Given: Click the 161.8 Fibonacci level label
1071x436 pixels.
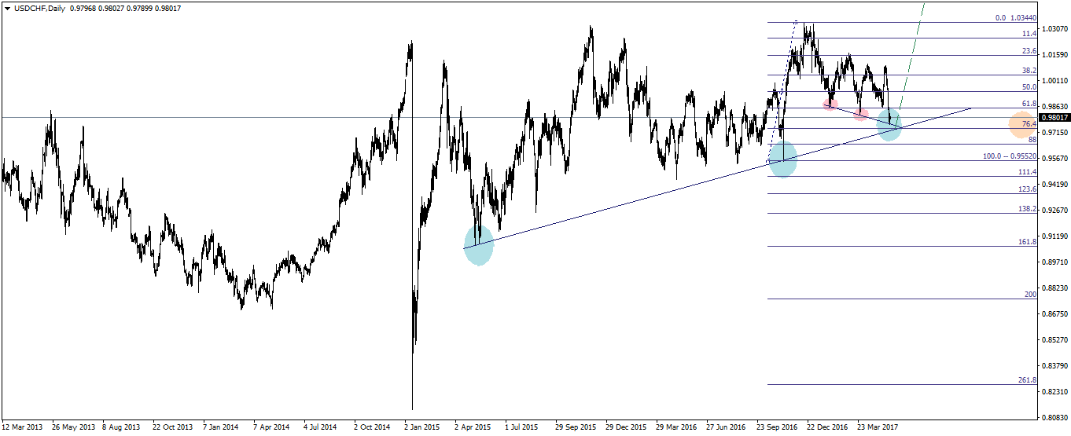Looking at the screenshot, I should 1027,242.
